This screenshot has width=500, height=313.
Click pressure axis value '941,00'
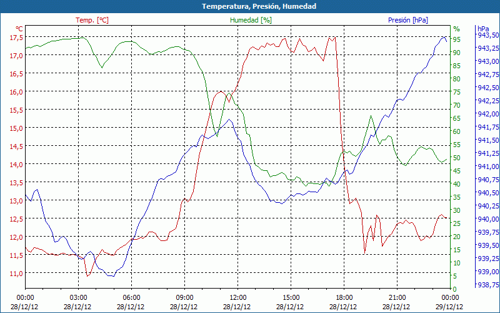[x=489, y=166]
